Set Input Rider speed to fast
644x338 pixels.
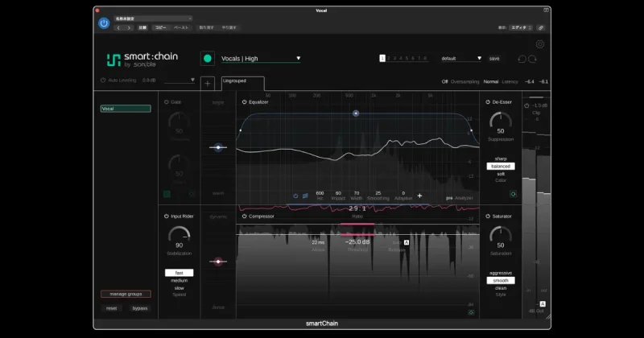point(179,273)
